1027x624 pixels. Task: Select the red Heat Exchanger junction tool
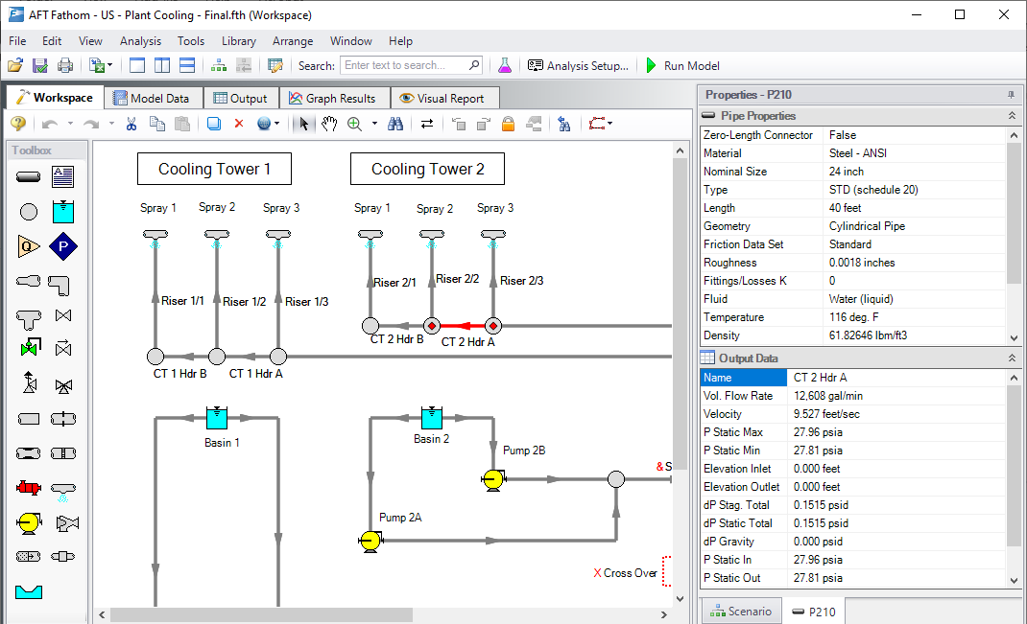coord(29,488)
